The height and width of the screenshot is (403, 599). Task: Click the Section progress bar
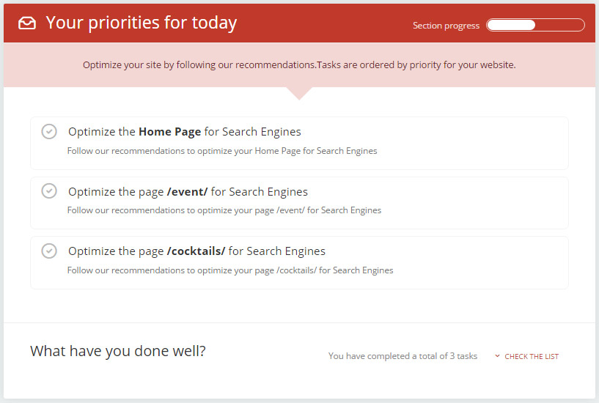(535, 25)
